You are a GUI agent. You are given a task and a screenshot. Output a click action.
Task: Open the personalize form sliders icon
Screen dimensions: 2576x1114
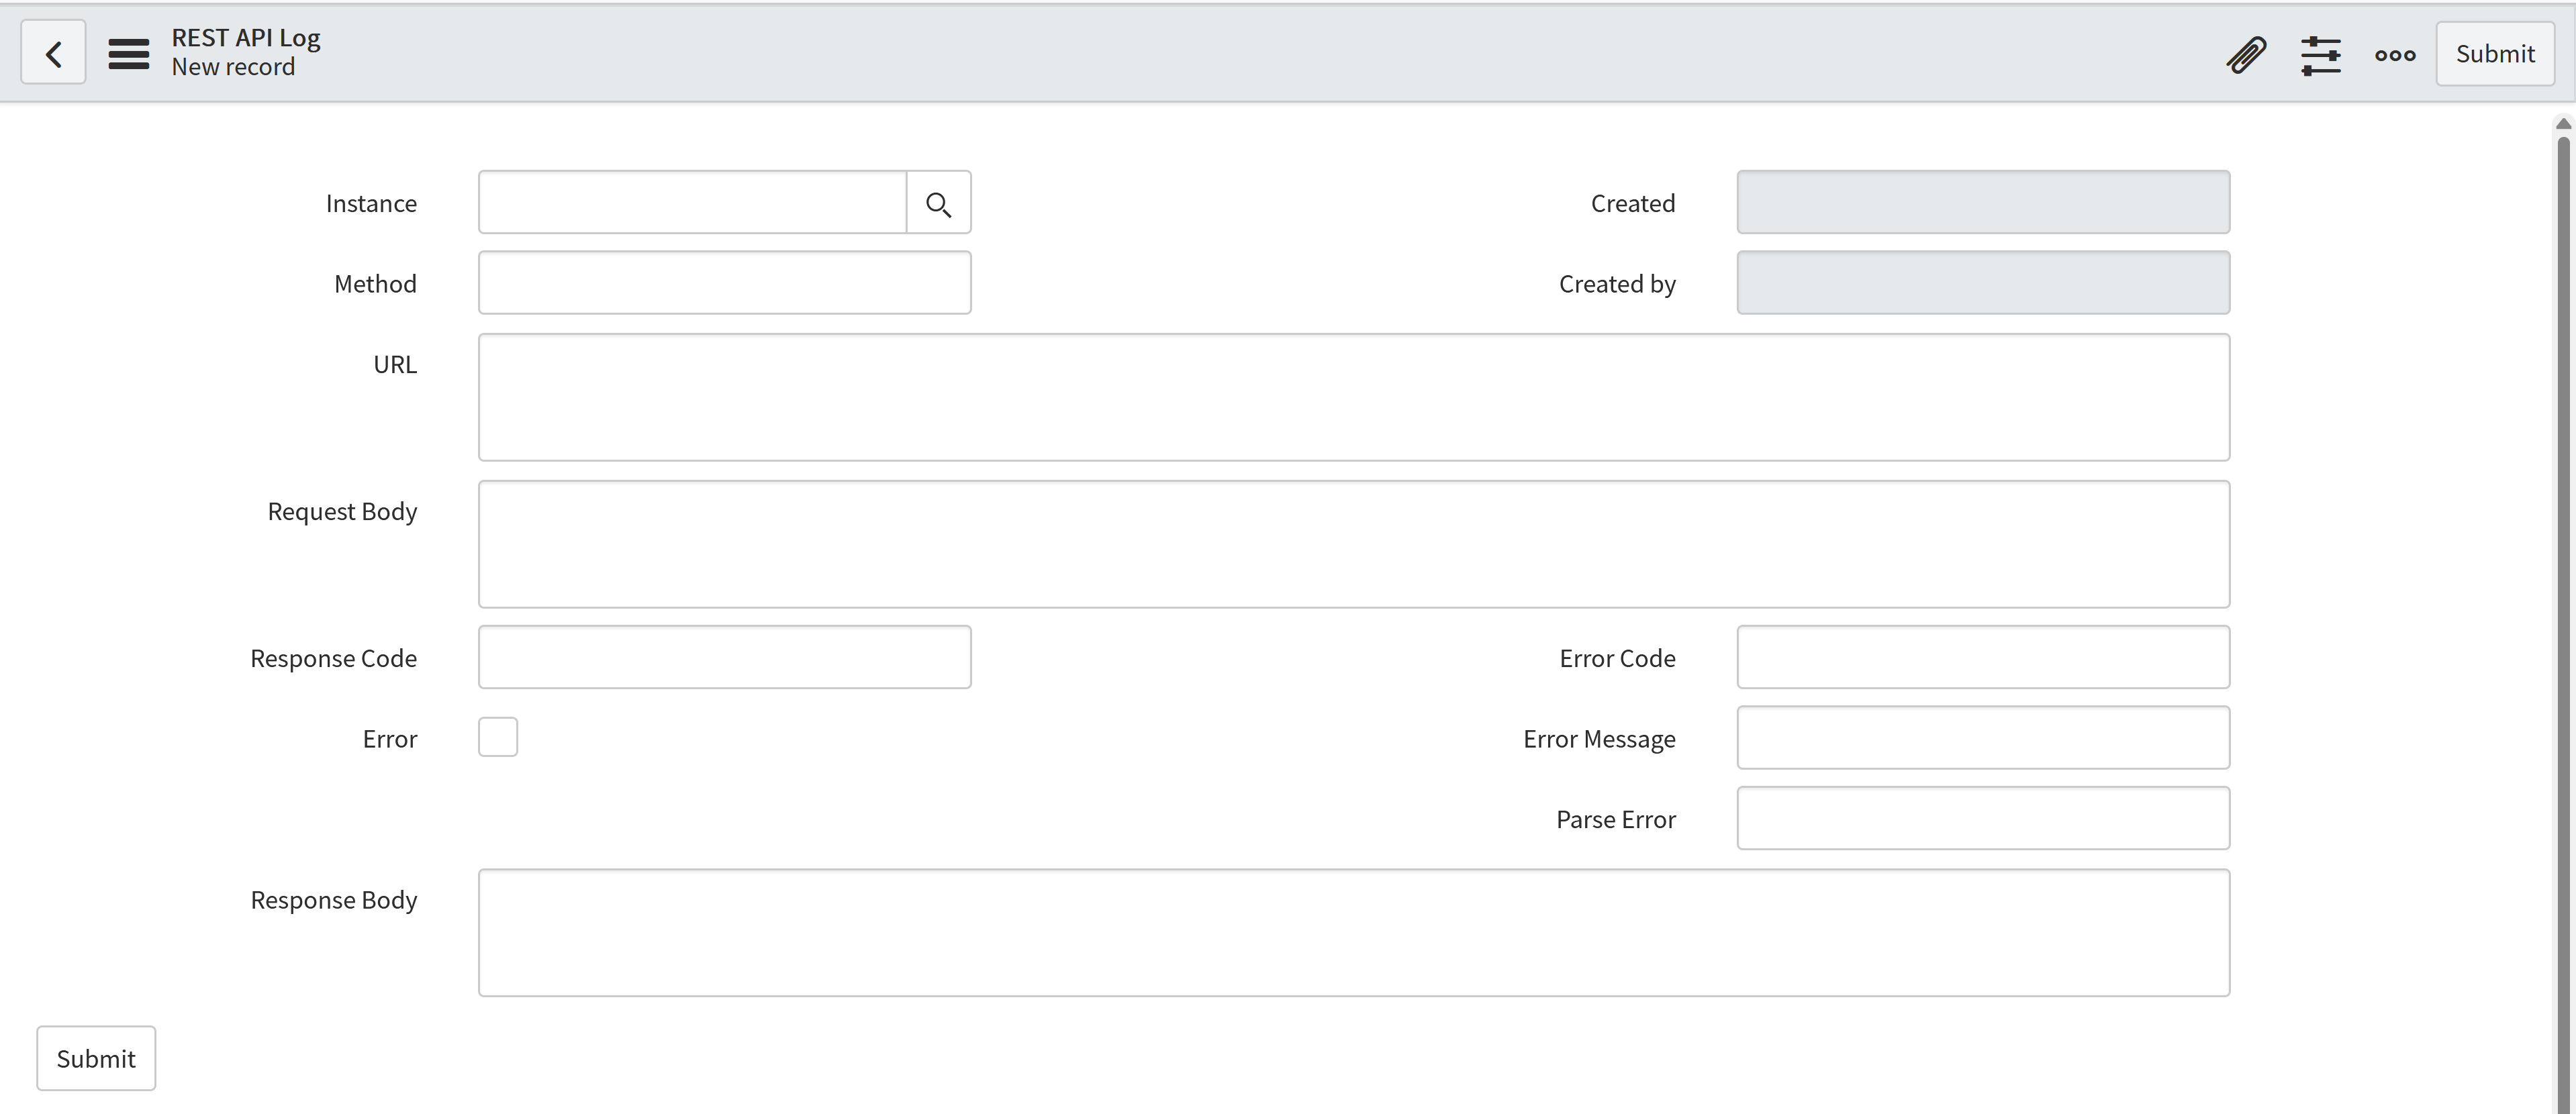pos(2320,54)
